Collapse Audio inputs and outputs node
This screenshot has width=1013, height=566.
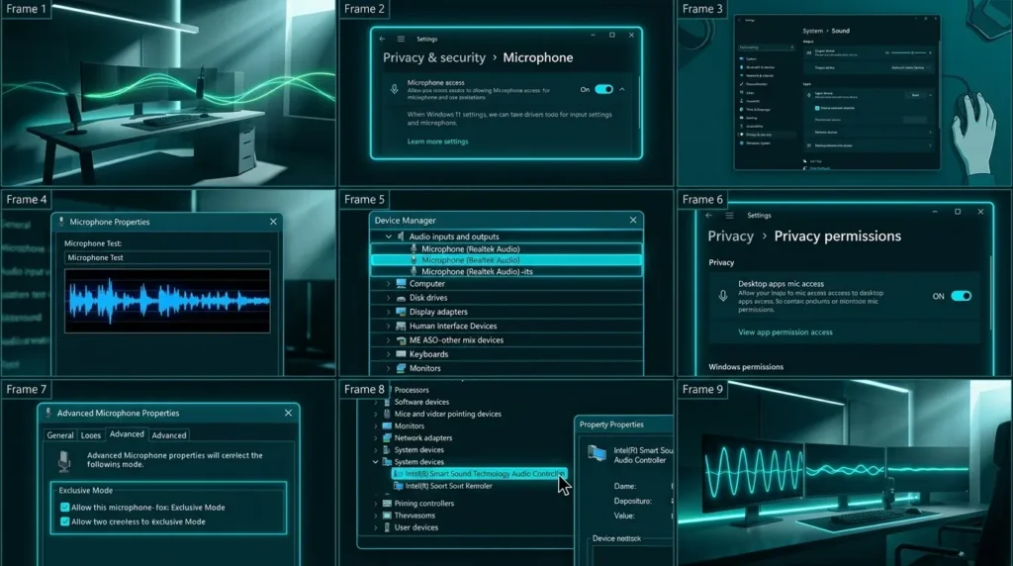click(388, 236)
